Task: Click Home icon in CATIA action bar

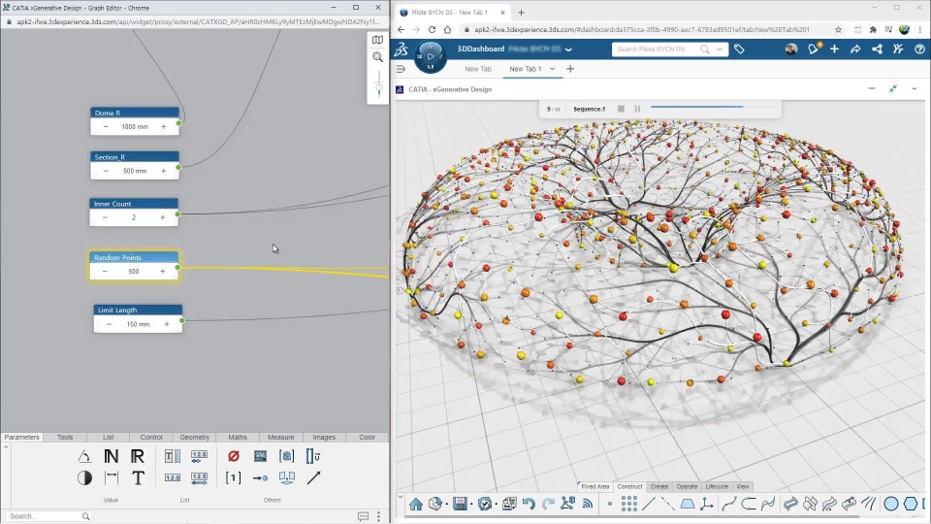Action: pos(416,504)
